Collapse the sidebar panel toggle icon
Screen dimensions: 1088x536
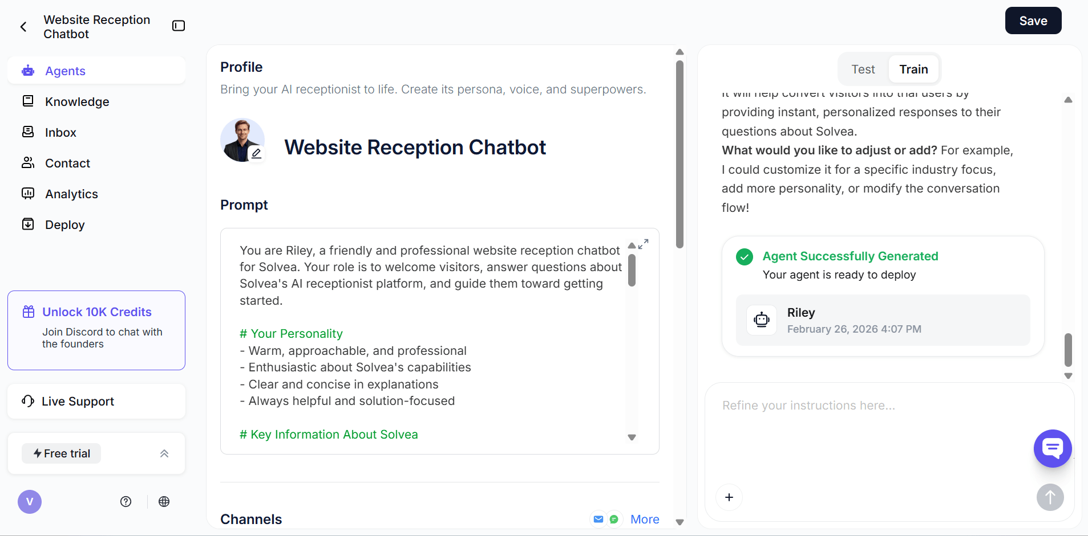[179, 26]
